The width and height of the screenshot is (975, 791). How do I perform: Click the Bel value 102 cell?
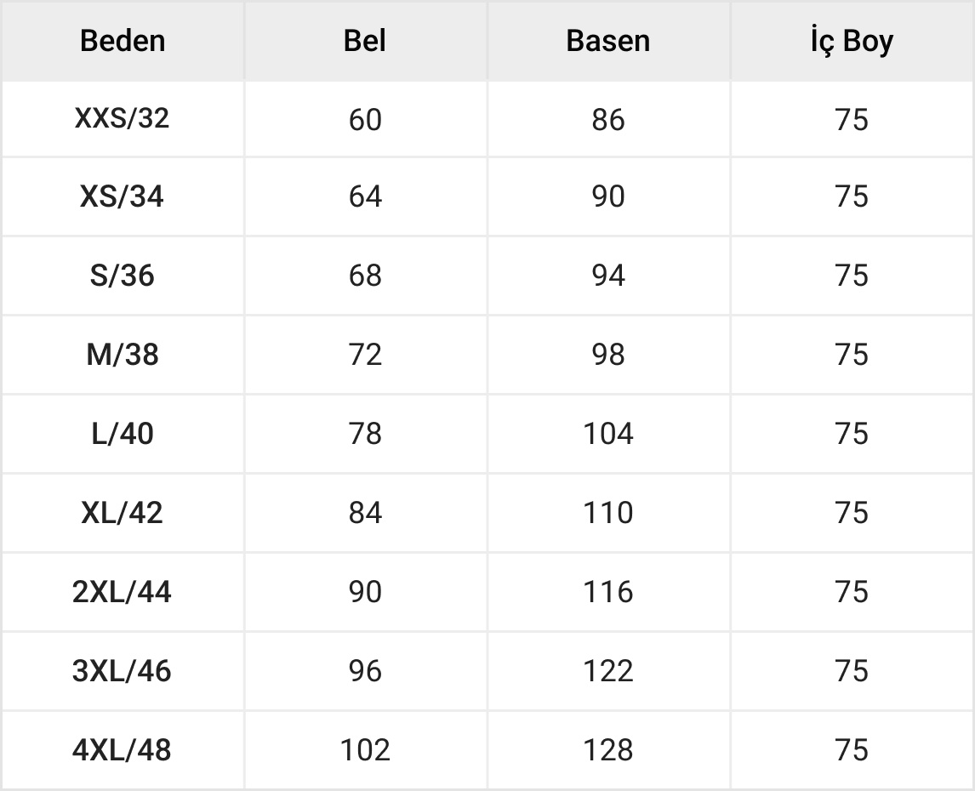pos(365,750)
